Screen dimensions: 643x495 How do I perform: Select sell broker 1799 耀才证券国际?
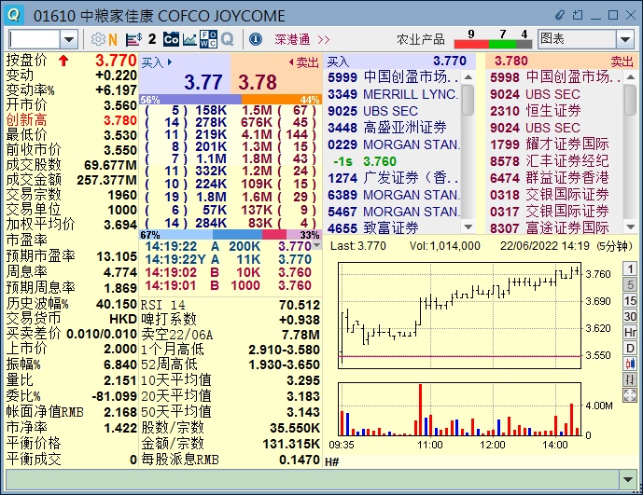pos(555,144)
